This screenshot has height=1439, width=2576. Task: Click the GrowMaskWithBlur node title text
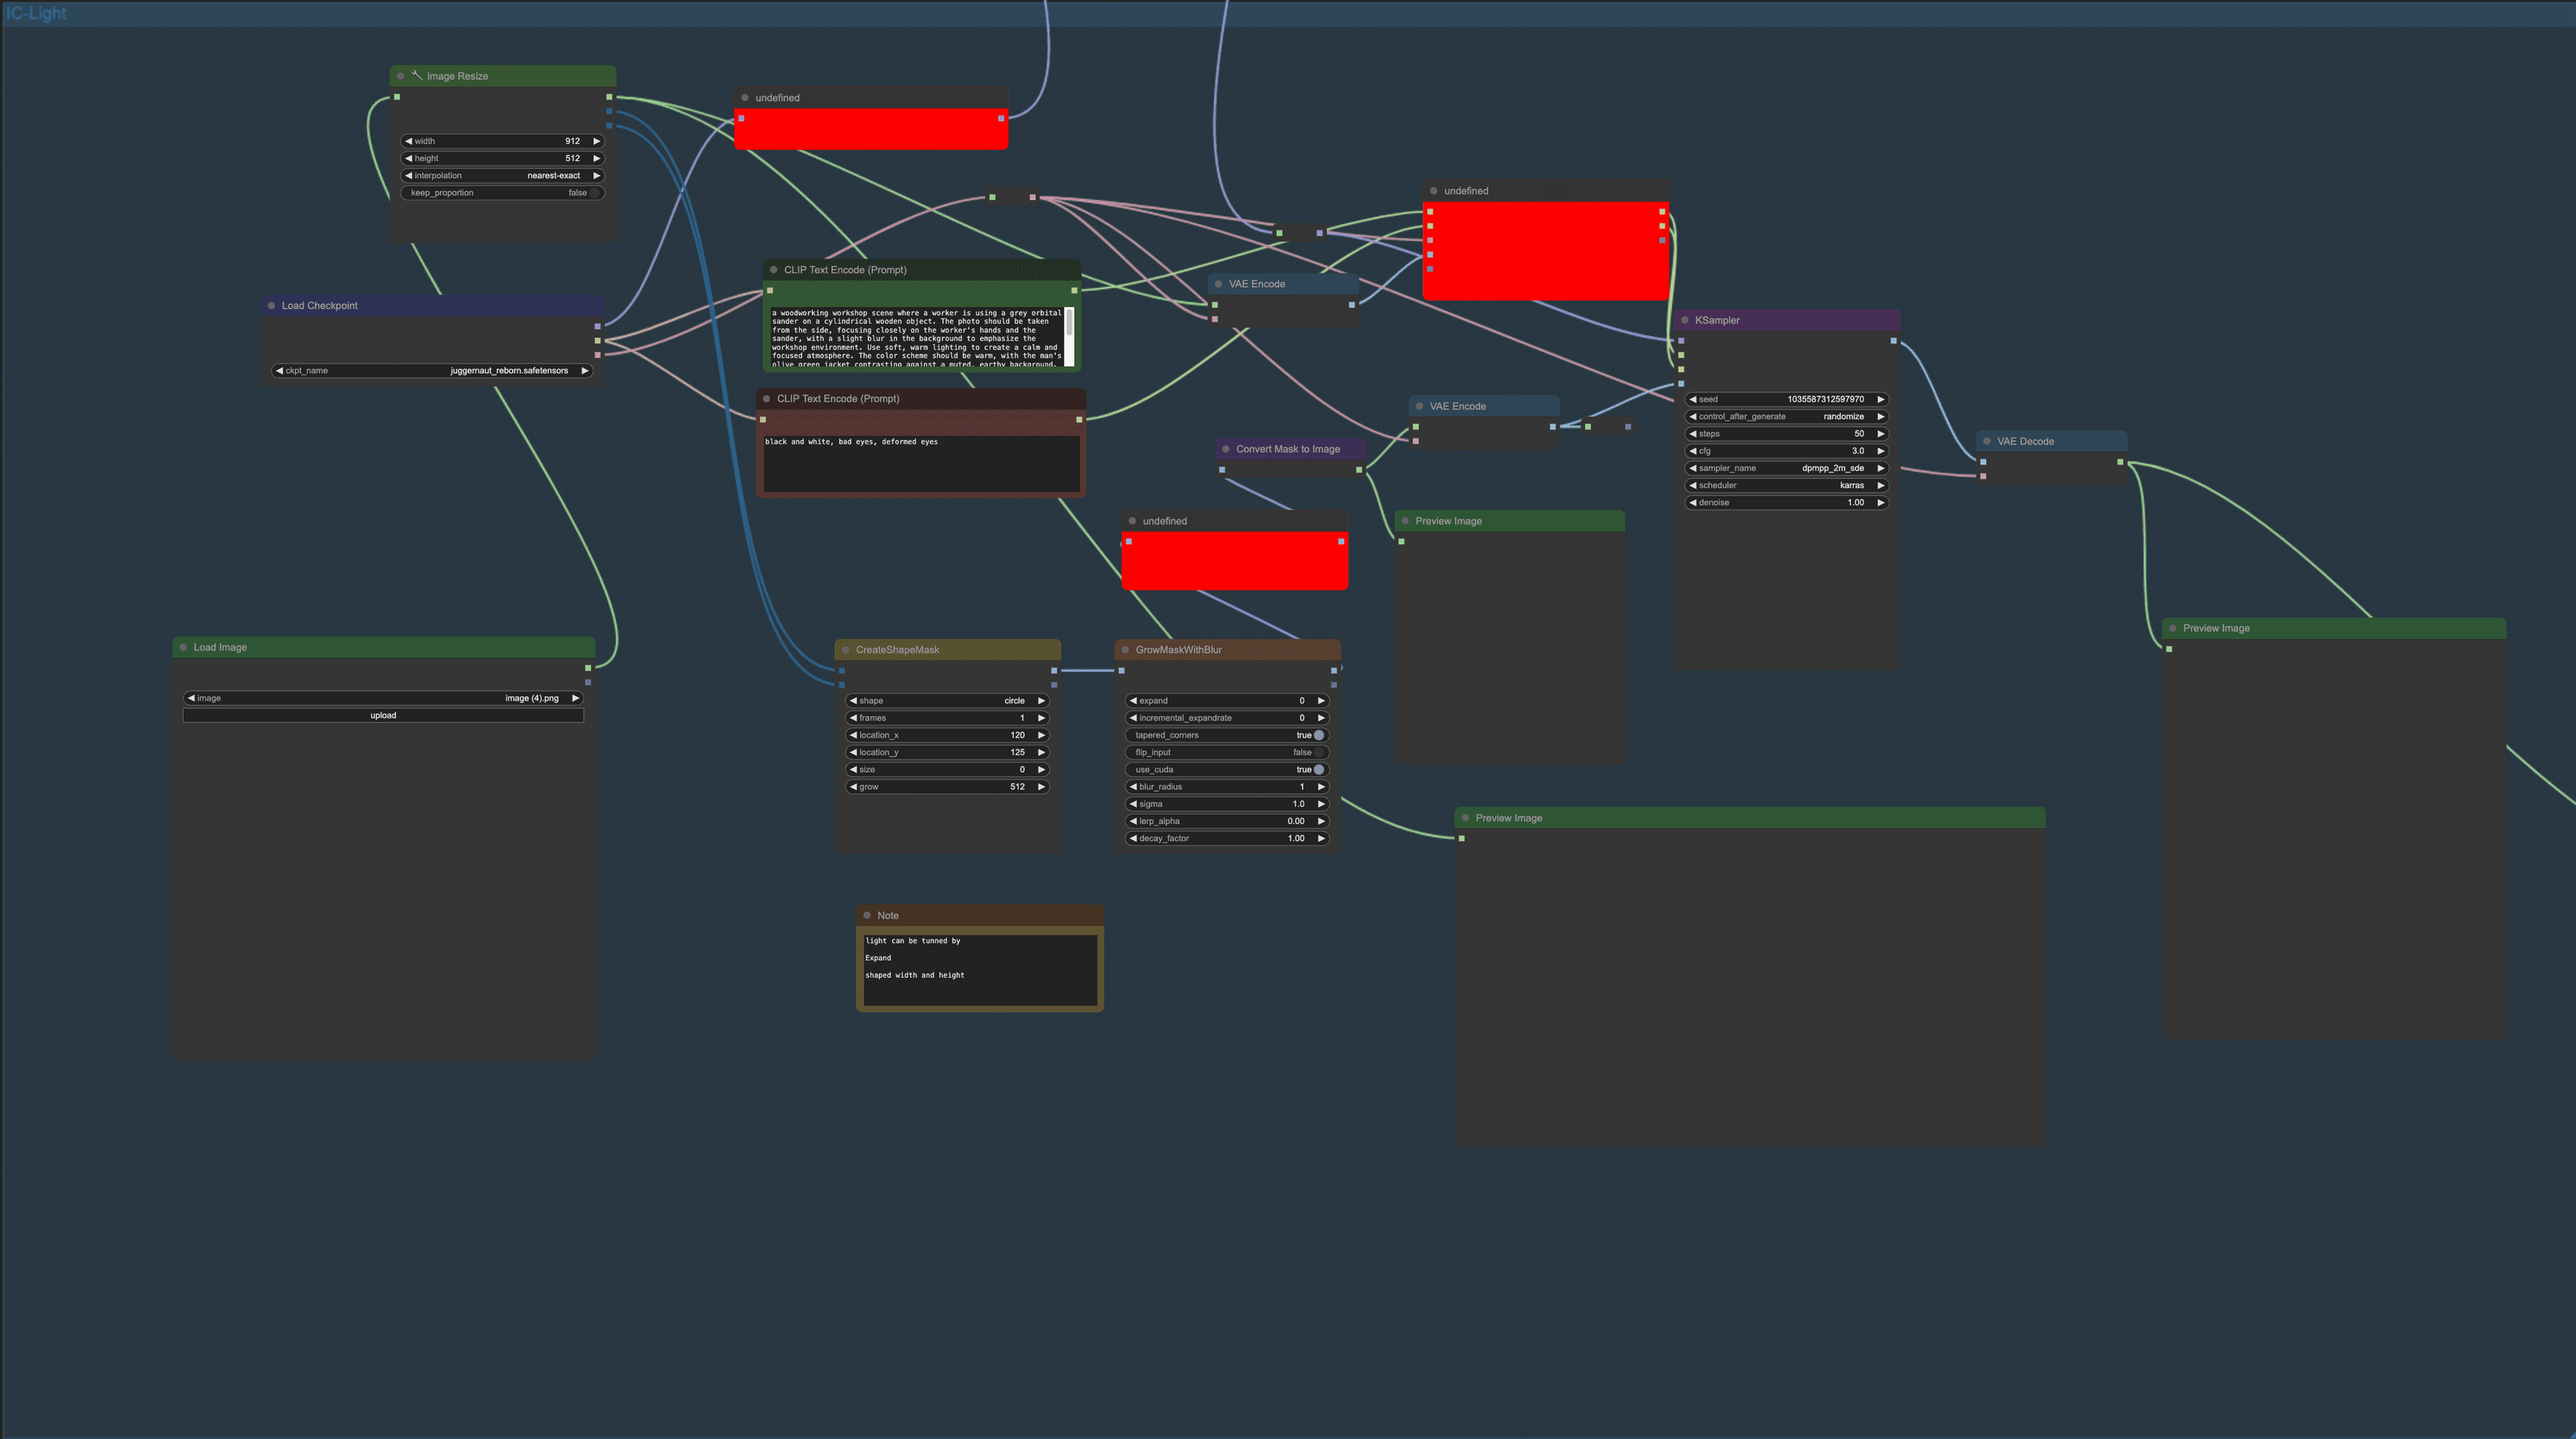pos(1178,650)
